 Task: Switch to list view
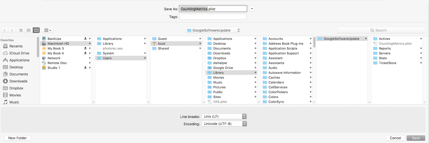click(29, 30)
